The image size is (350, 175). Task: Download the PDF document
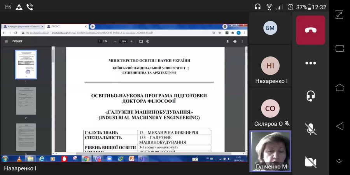[x=228, y=41]
